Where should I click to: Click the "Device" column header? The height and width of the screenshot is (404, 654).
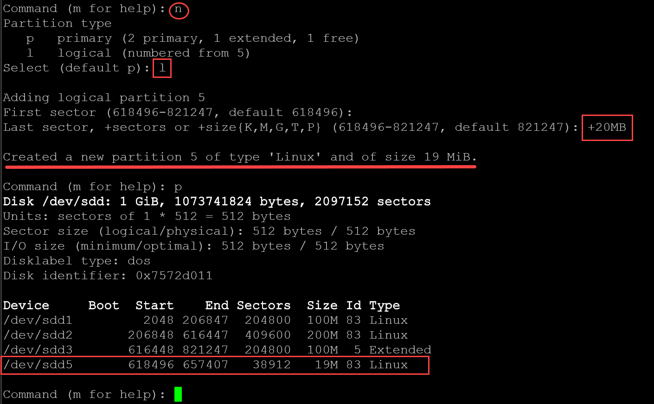pos(26,305)
